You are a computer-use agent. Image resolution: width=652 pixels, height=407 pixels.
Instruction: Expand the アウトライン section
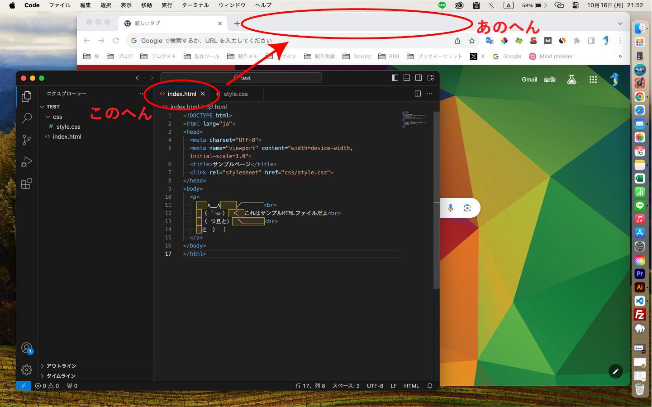click(61, 366)
